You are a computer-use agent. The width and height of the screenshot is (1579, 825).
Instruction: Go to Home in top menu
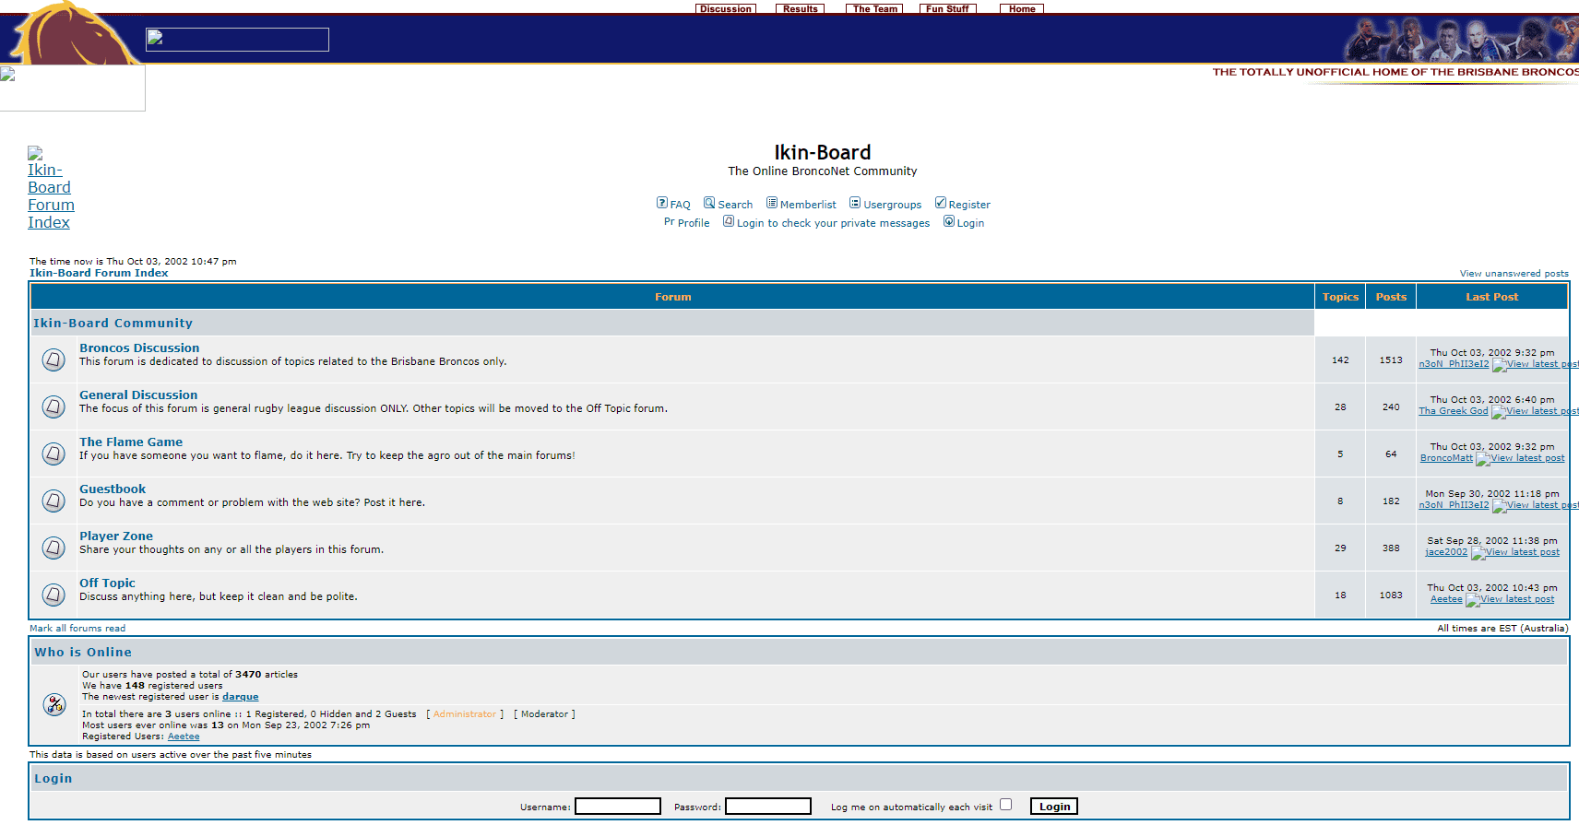click(1022, 8)
